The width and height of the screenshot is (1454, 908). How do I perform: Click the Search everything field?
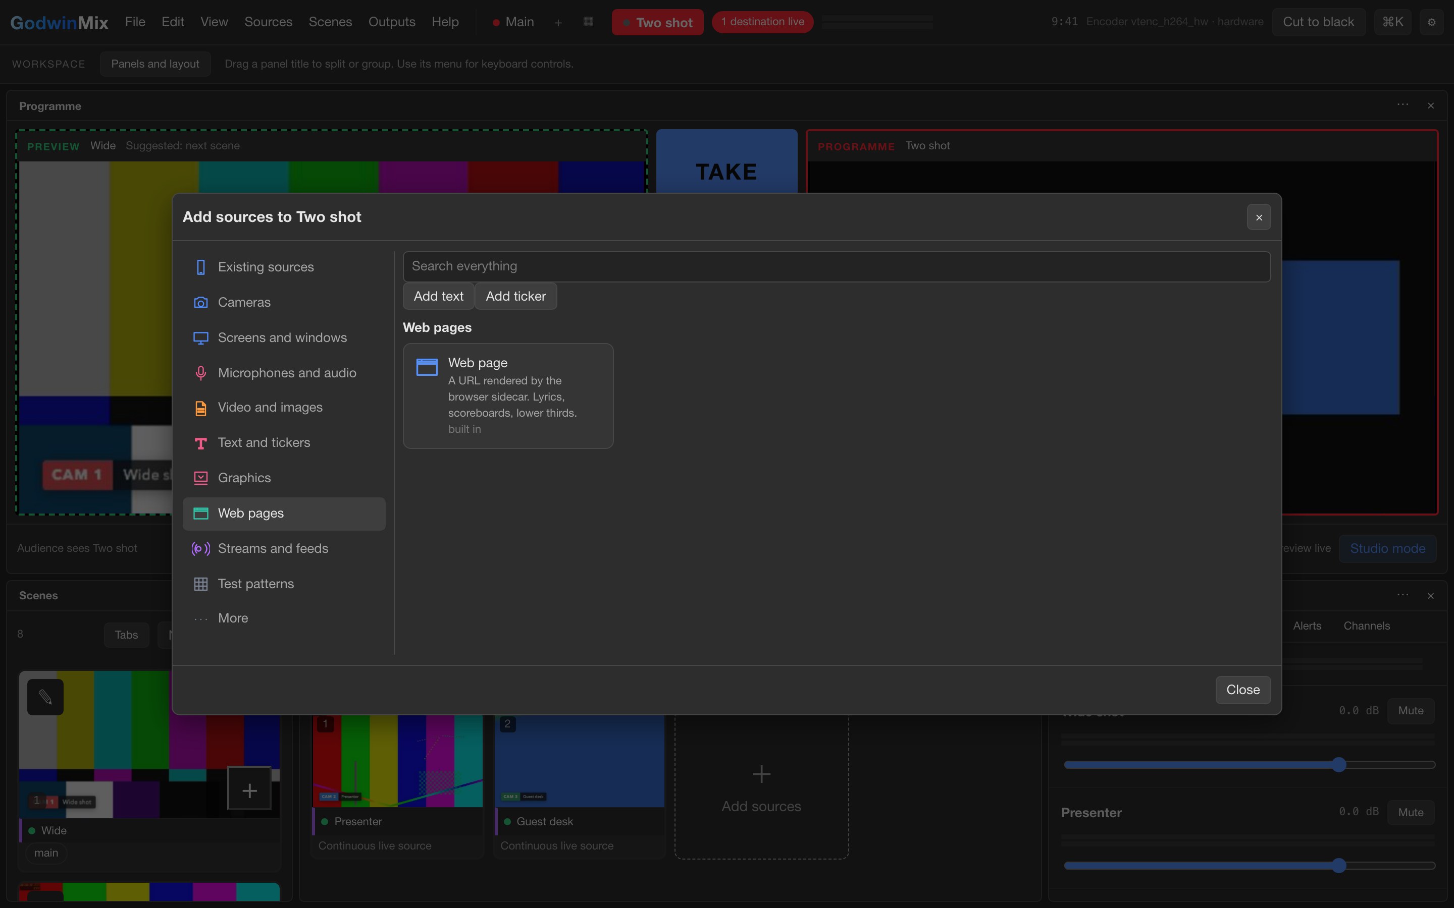click(x=837, y=267)
